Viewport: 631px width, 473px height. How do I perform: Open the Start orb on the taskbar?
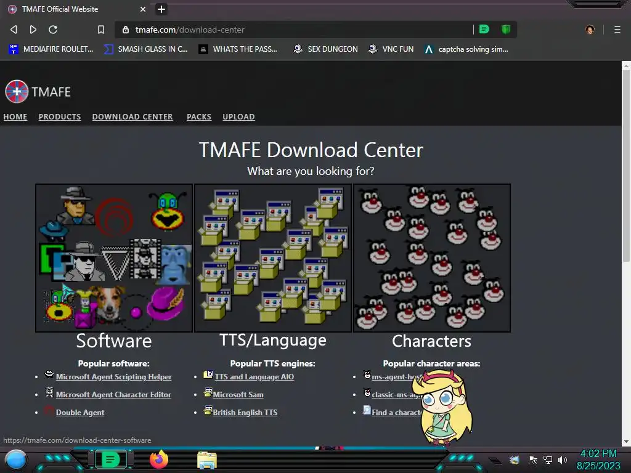(x=16, y=459)
